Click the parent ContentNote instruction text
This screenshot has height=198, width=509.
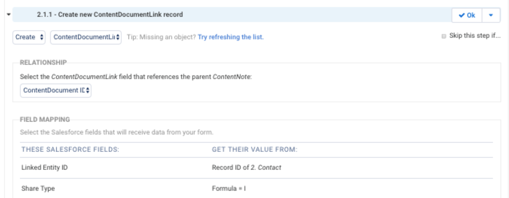[x=136, y=76]
